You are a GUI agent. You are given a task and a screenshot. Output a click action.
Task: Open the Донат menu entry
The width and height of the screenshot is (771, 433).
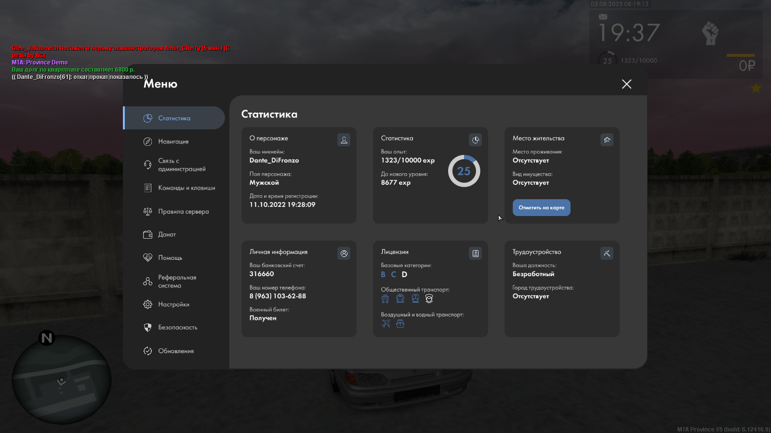pyautogui.click(x=167, y=235)
